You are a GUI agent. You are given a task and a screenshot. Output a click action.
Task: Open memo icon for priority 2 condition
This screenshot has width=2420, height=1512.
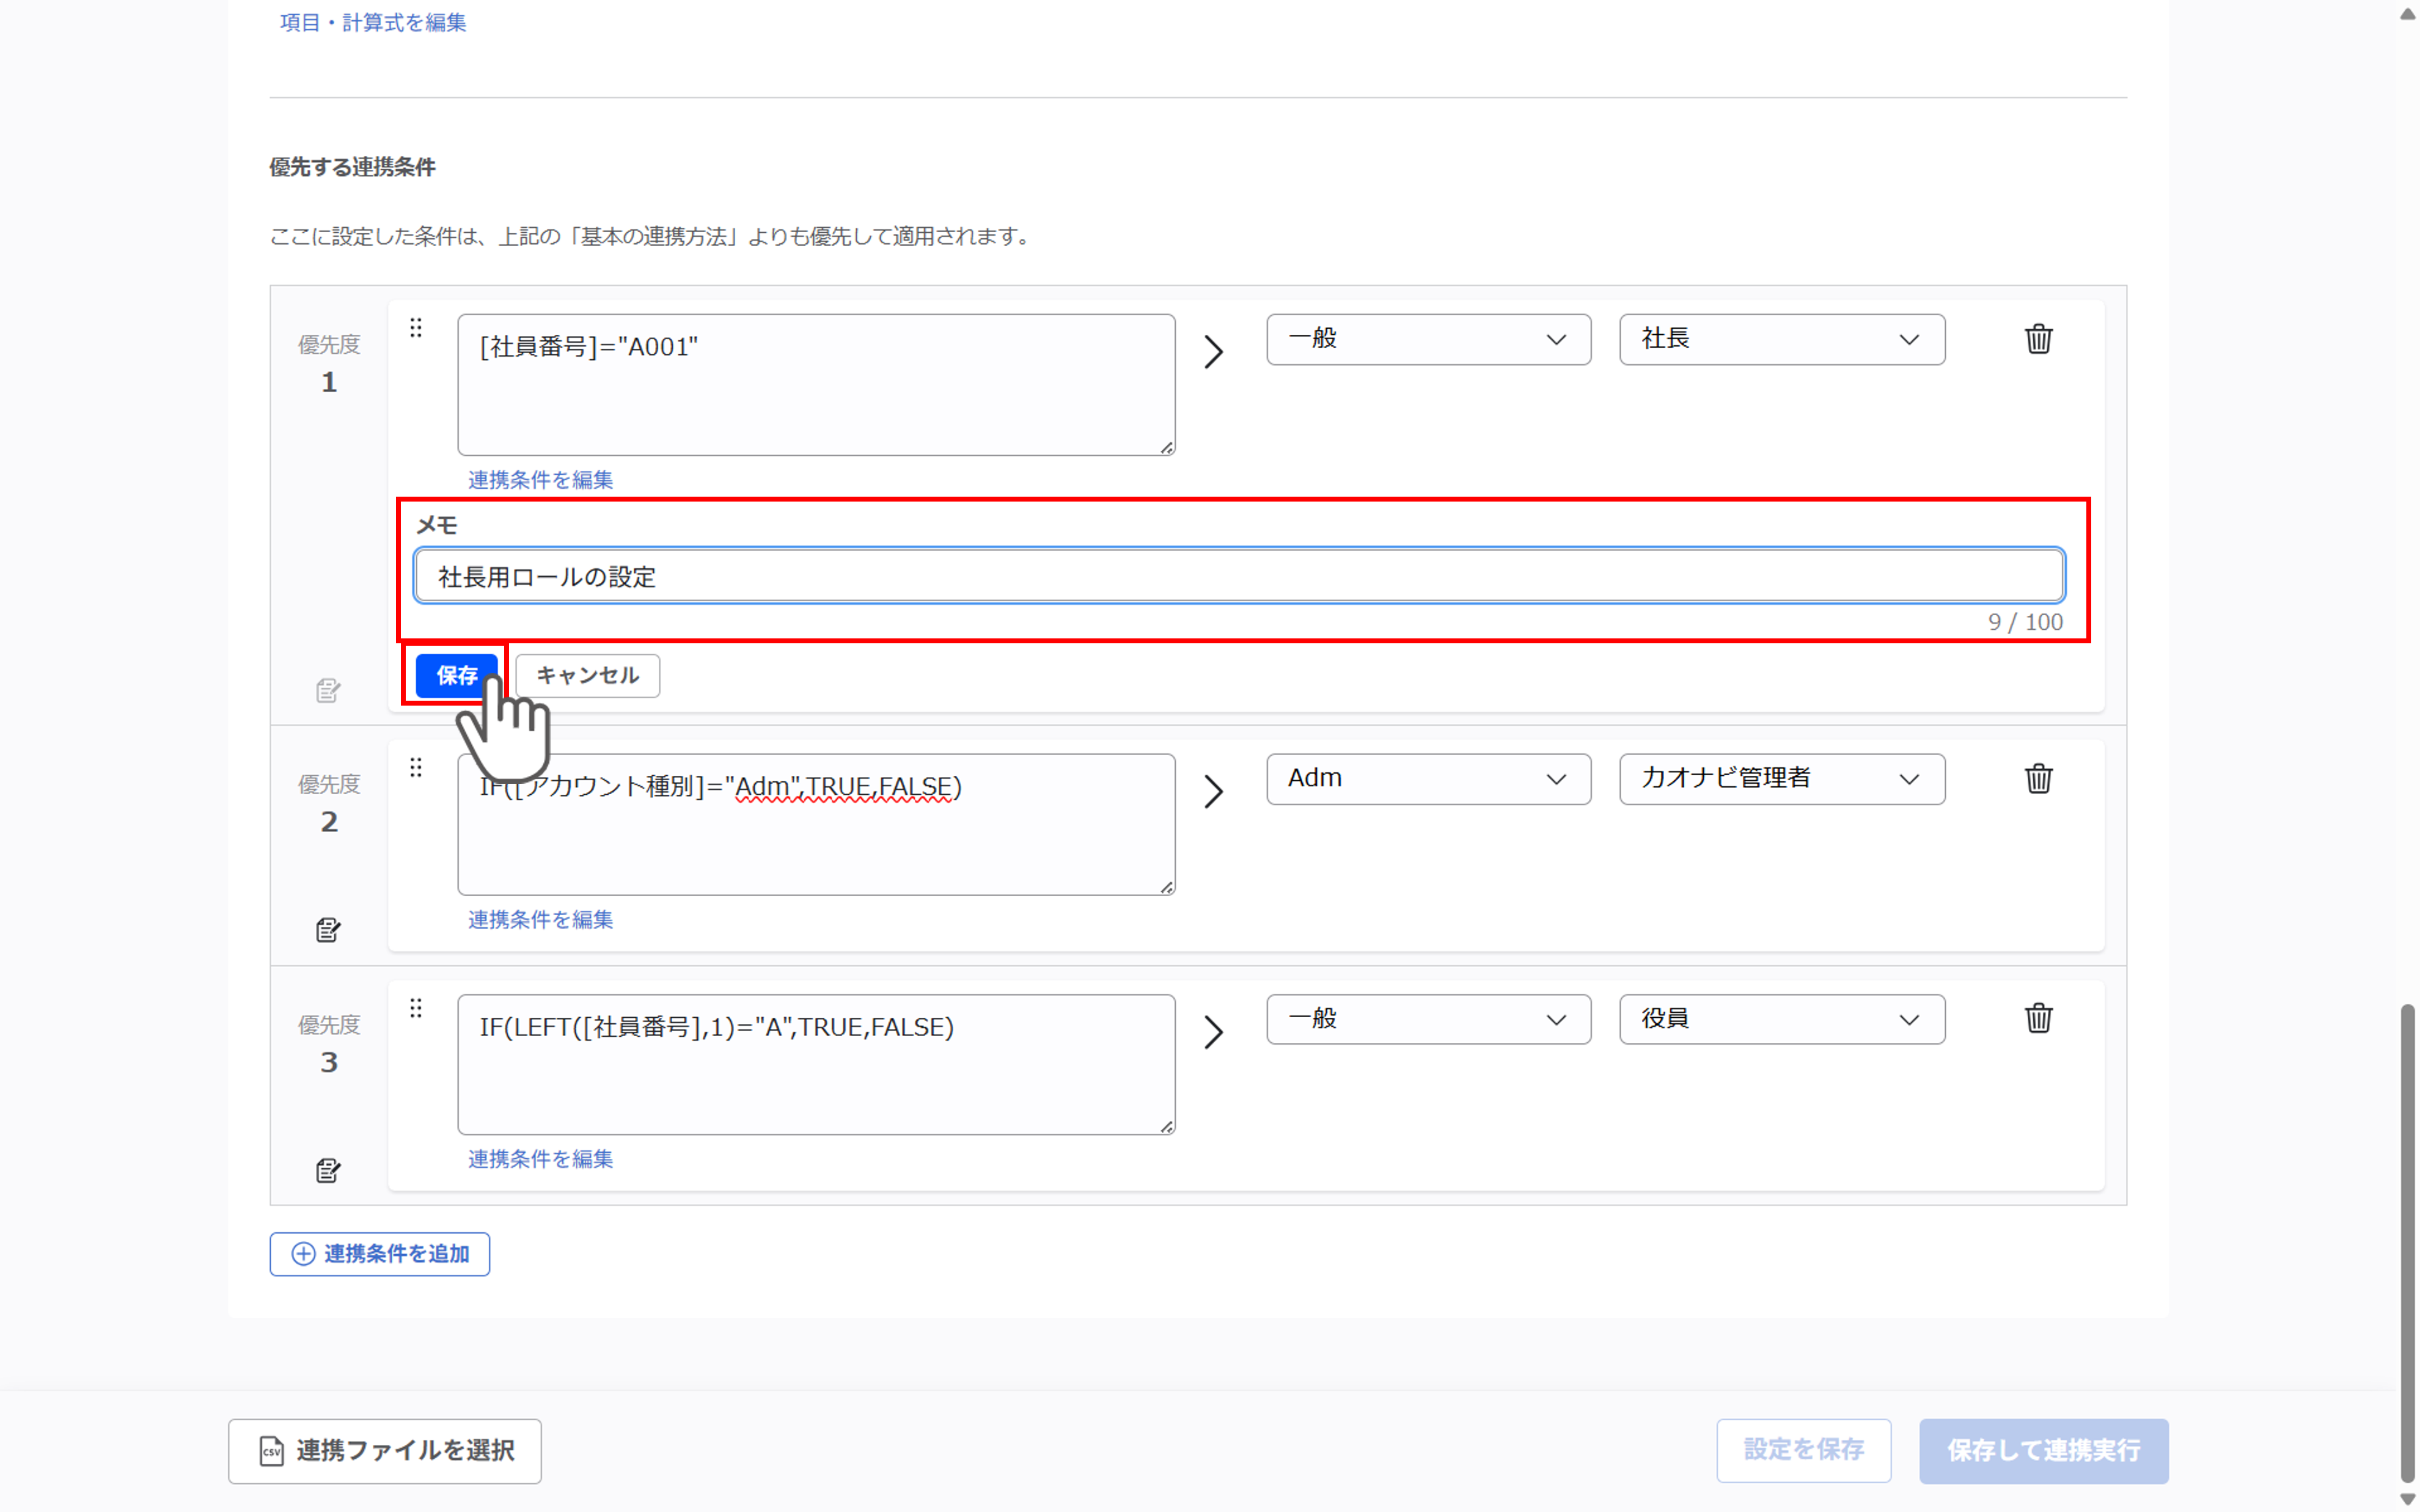(328, 929)
